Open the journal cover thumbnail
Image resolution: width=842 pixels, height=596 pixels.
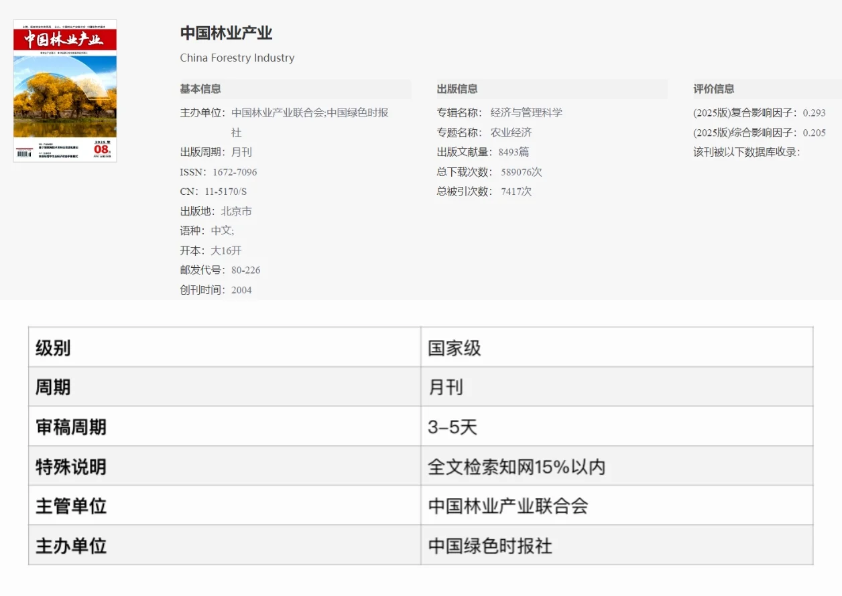pos(64,90)
